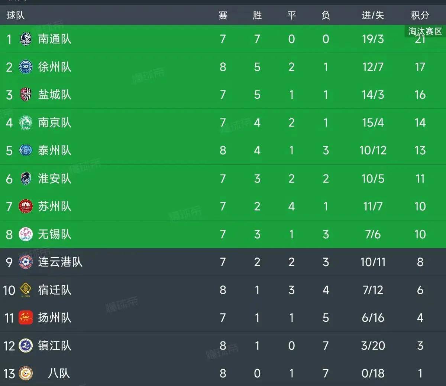Select the 进/失 column header

[373, 15]
